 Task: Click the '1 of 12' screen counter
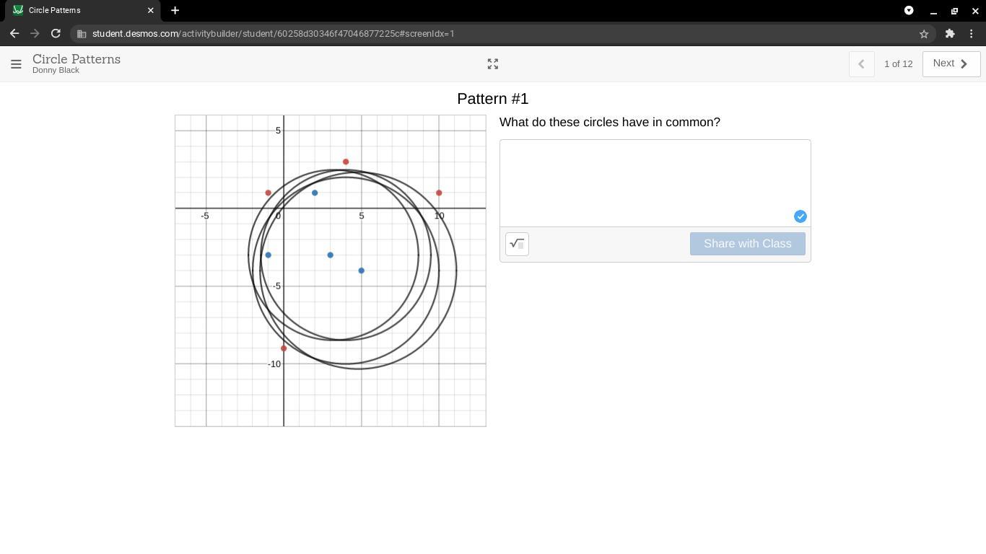point(898,64)
